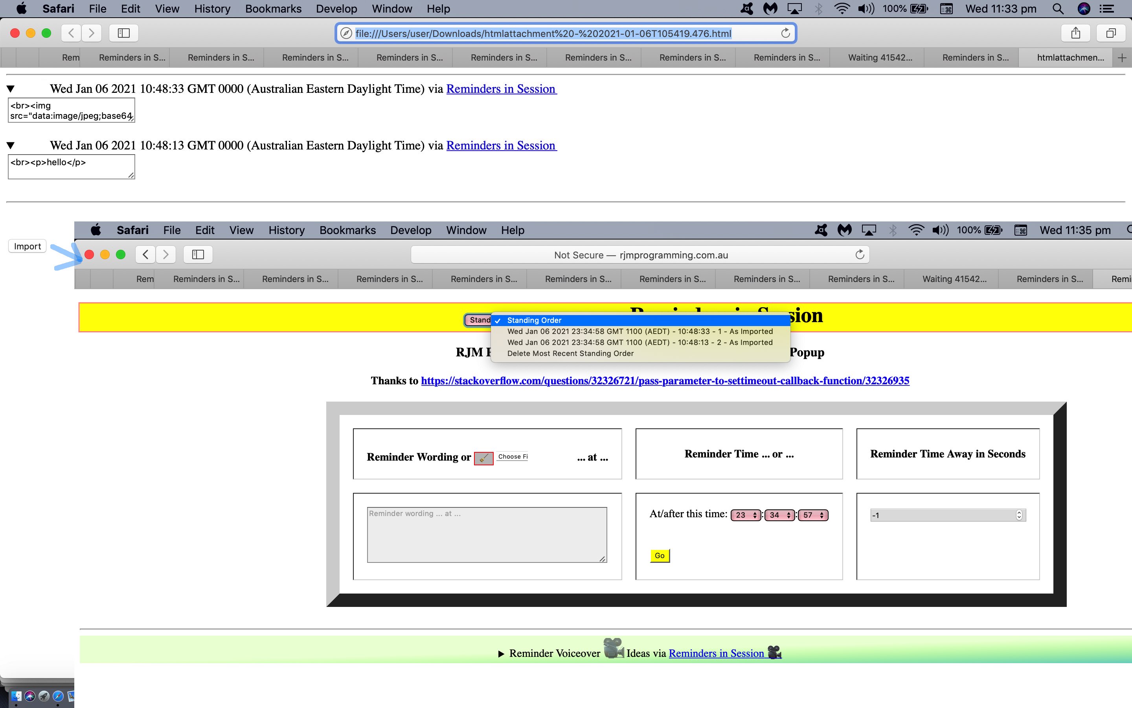Open Wi-Fi menu in top menu bar
The height and width of the screenshot is (708, 1132).
pyautogui.click(x=842, y=8)
